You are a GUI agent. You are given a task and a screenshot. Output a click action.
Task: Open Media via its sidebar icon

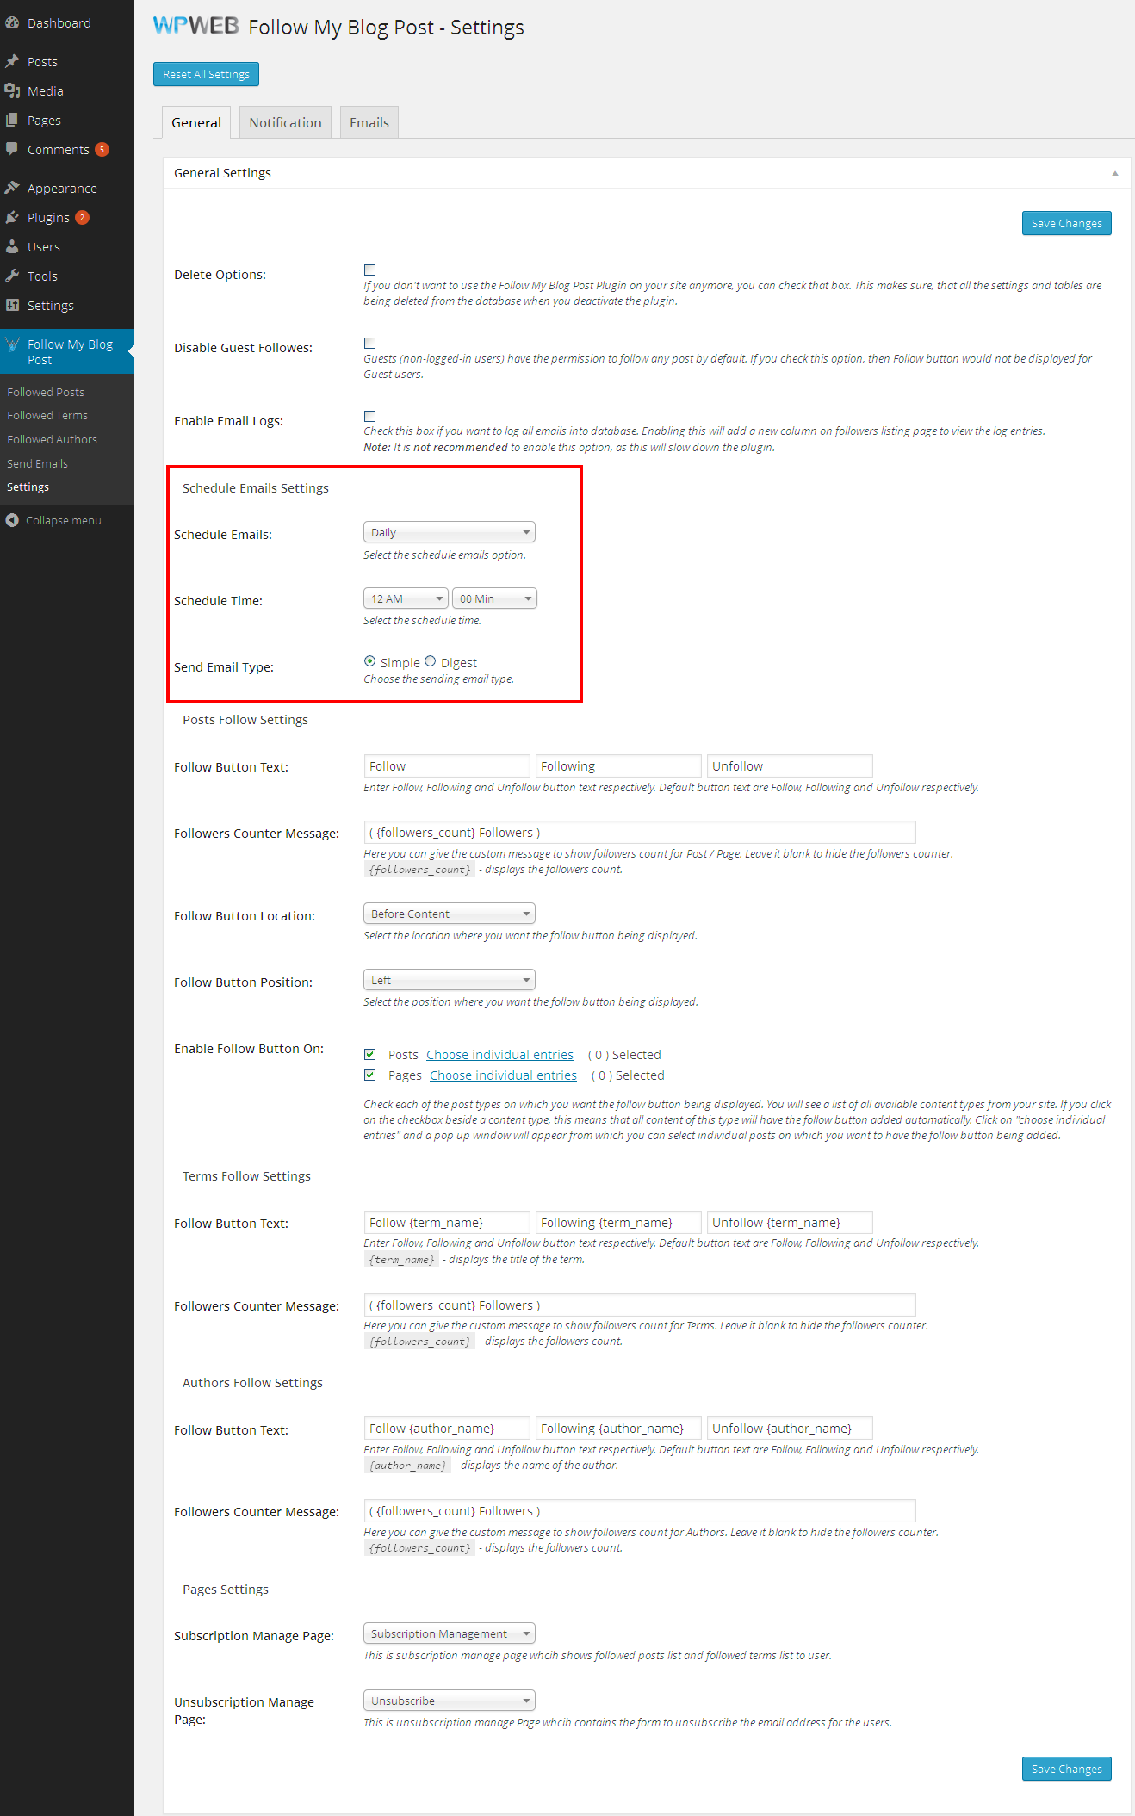[x=12, y=91]
